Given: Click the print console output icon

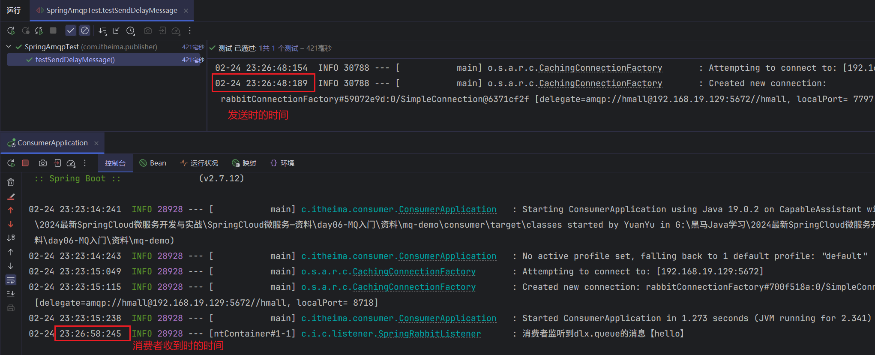Looking at the screenshot, I should tap(11, 308).
